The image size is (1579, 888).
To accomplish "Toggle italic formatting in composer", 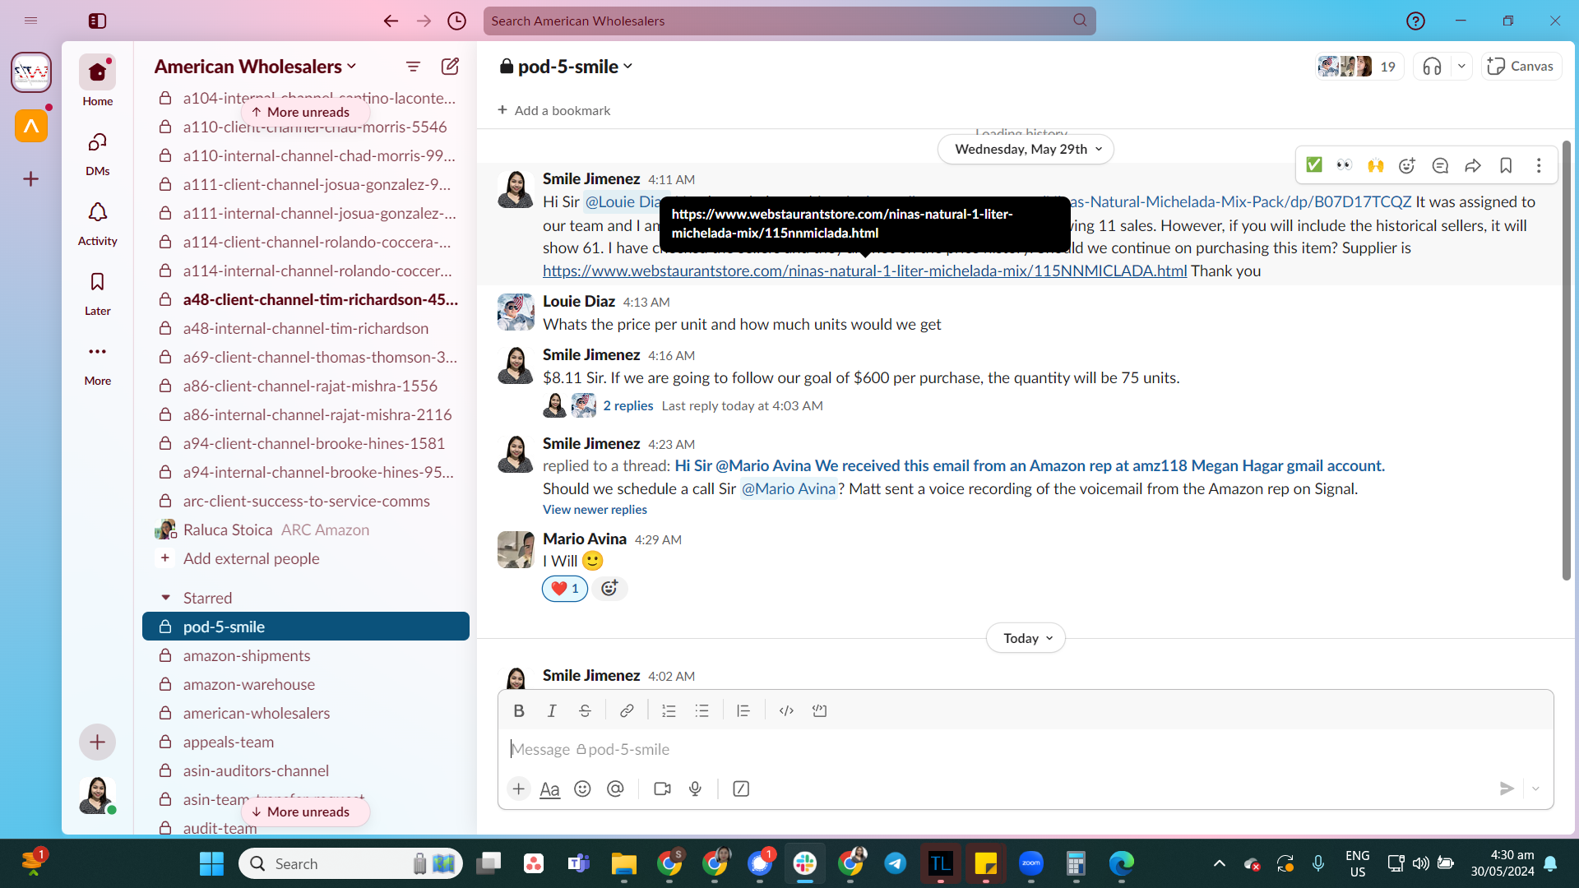I will [x=552, y=711].
